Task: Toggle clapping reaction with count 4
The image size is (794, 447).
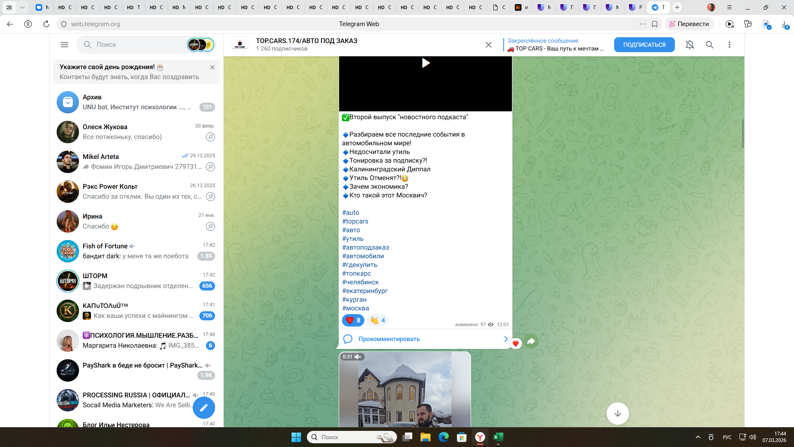Action: (378, 320)
